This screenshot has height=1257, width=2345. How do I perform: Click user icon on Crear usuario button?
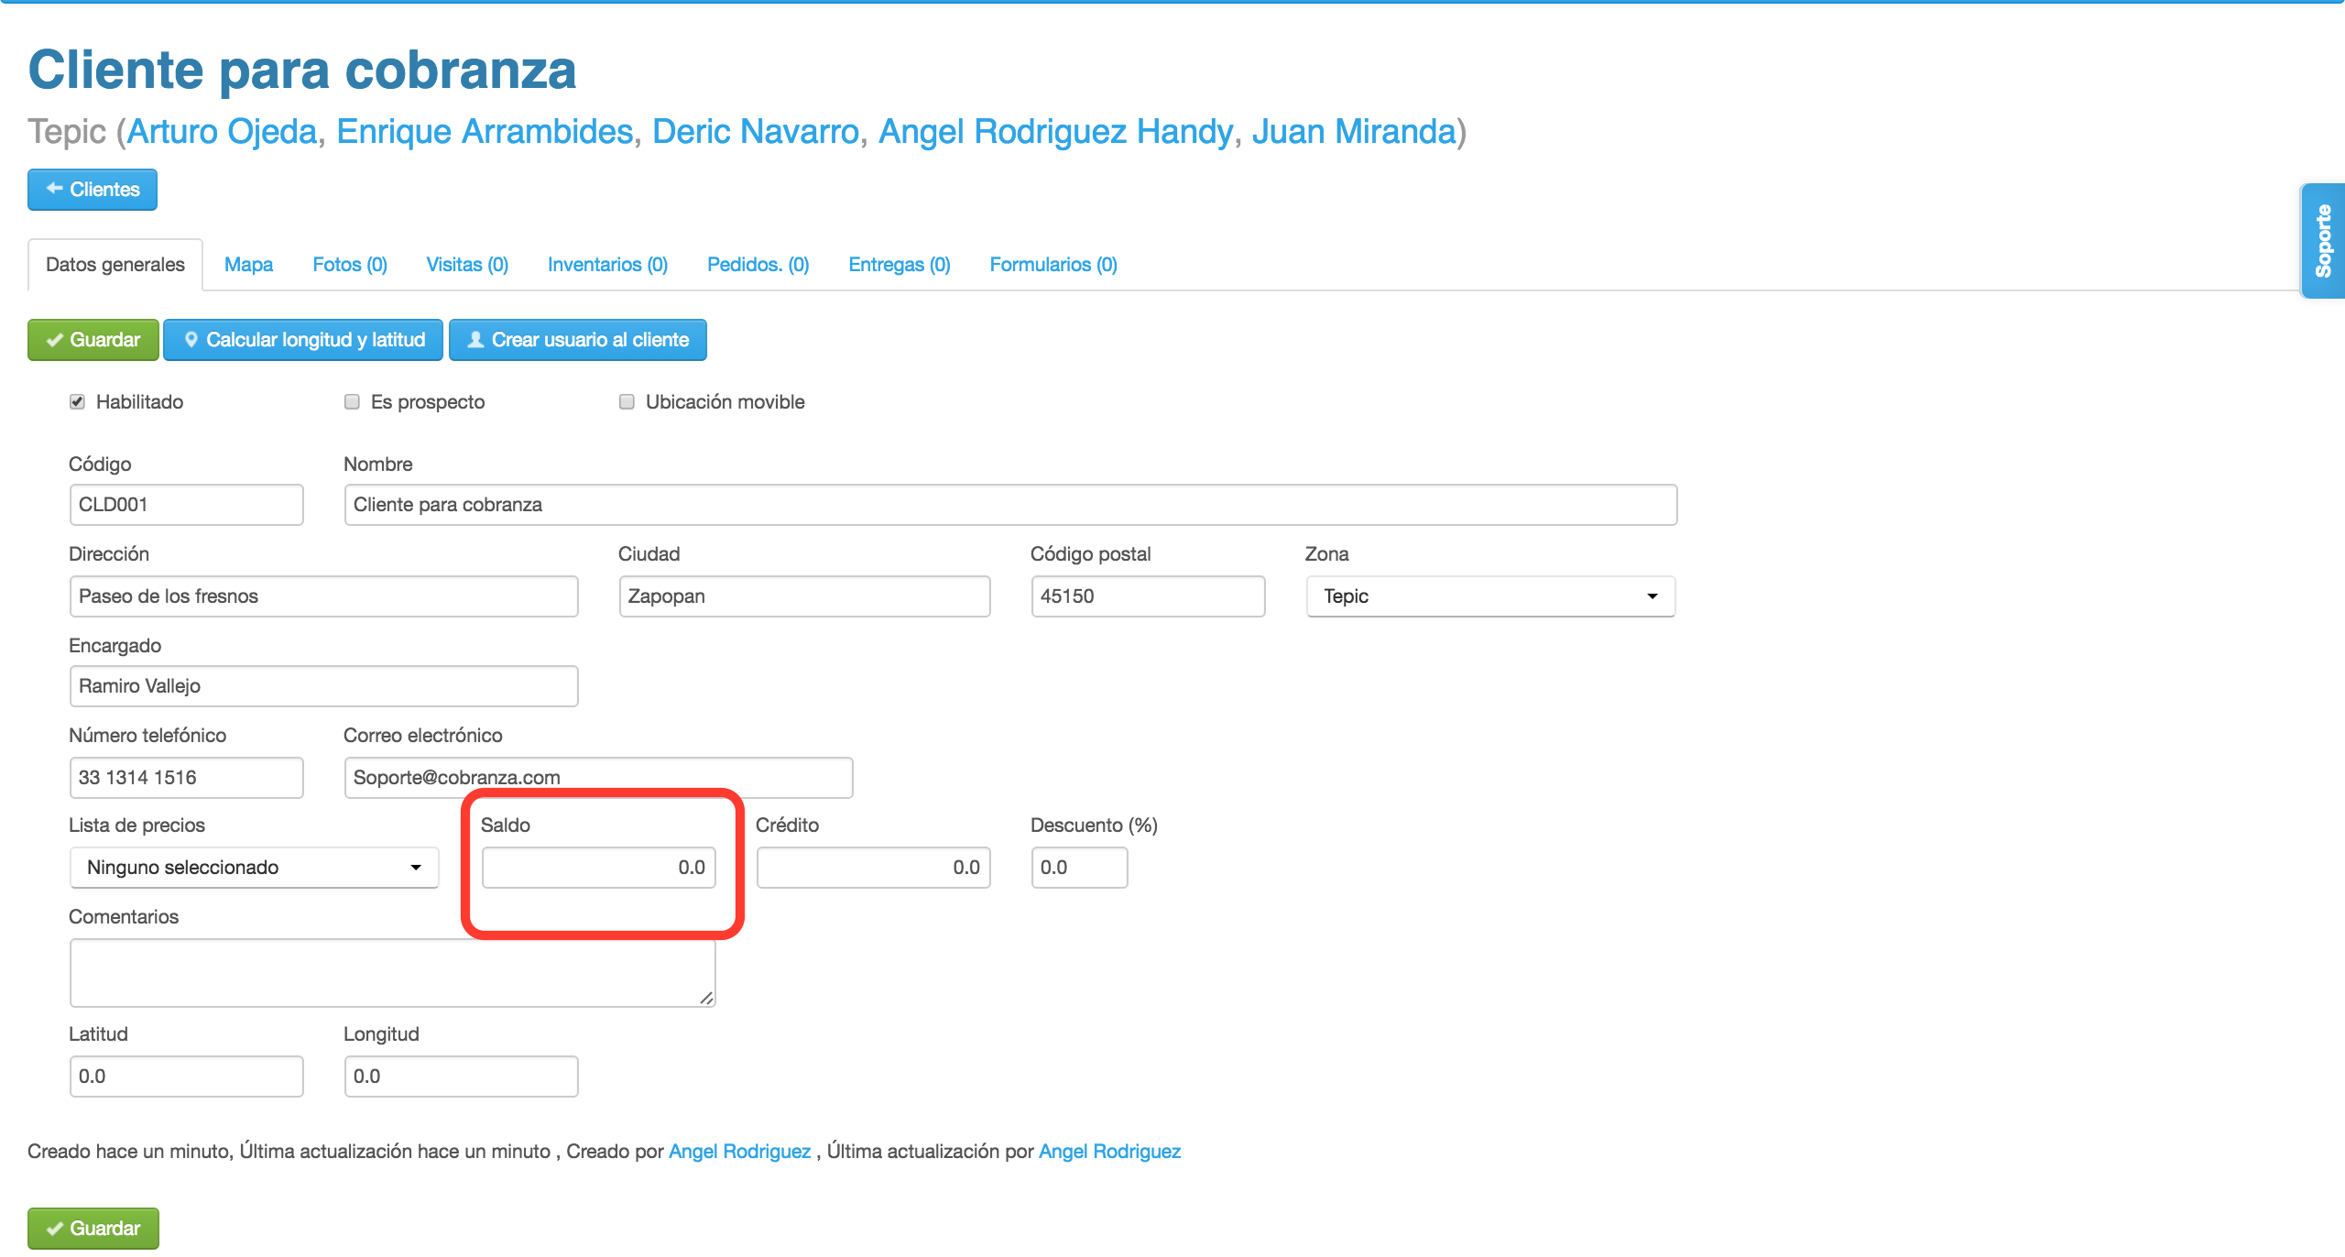[475, 340]
